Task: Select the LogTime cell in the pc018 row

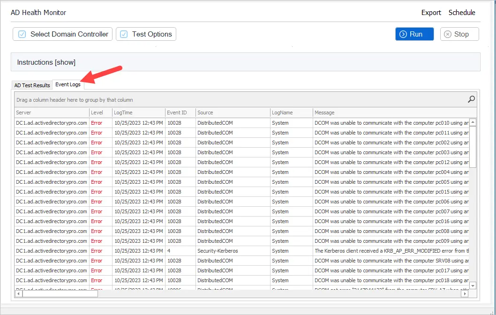Action: coord(139,280)
